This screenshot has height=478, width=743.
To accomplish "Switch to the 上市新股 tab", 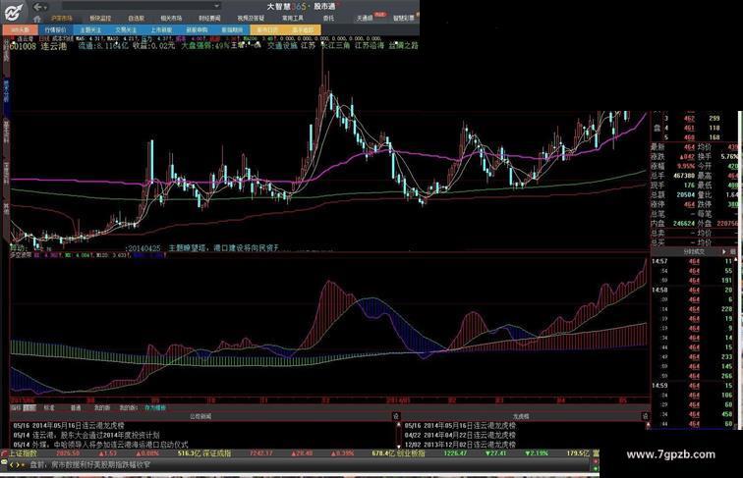I will click(161, 29).
